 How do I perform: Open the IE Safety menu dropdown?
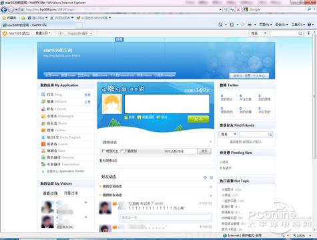pos(282,25)
